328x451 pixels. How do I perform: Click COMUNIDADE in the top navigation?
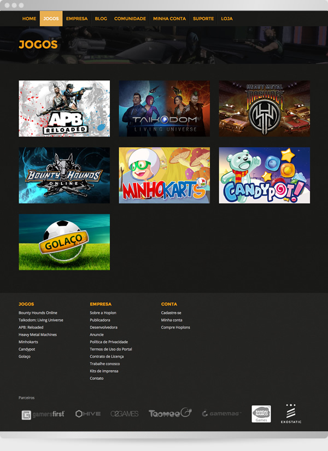tap(130, 19)
